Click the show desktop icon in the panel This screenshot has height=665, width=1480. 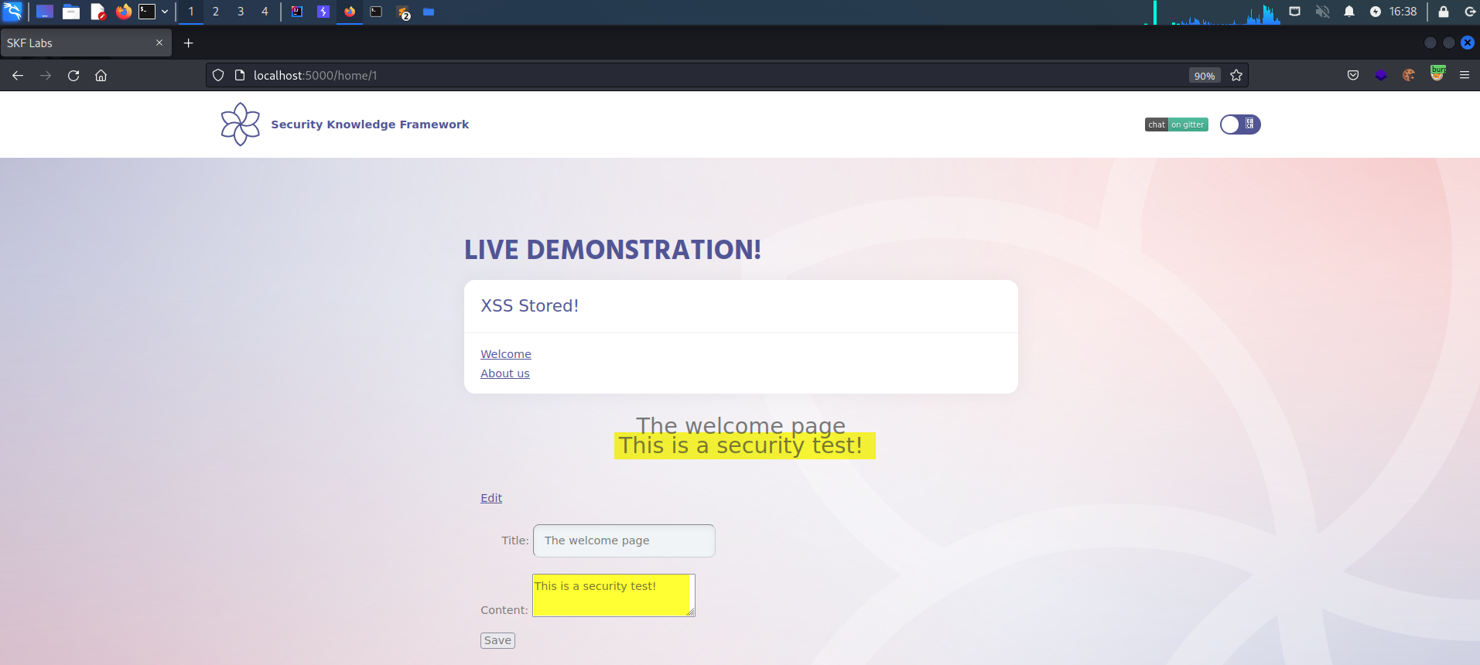click(45, 12)
